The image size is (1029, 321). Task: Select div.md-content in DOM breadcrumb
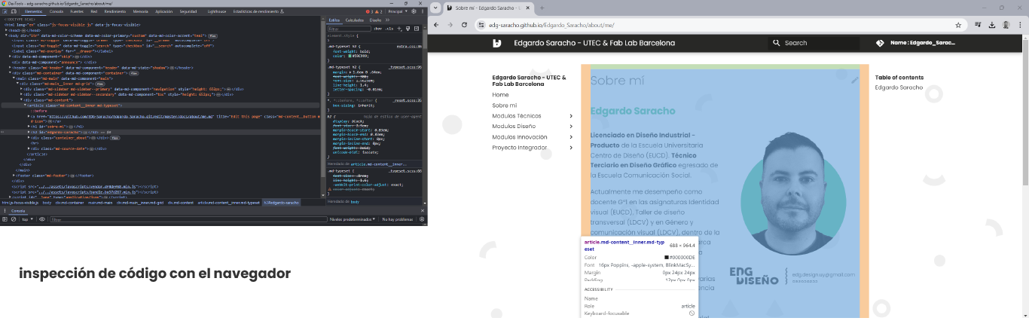click(181, 203)
